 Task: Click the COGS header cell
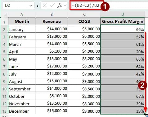click(x=84, y=21)
